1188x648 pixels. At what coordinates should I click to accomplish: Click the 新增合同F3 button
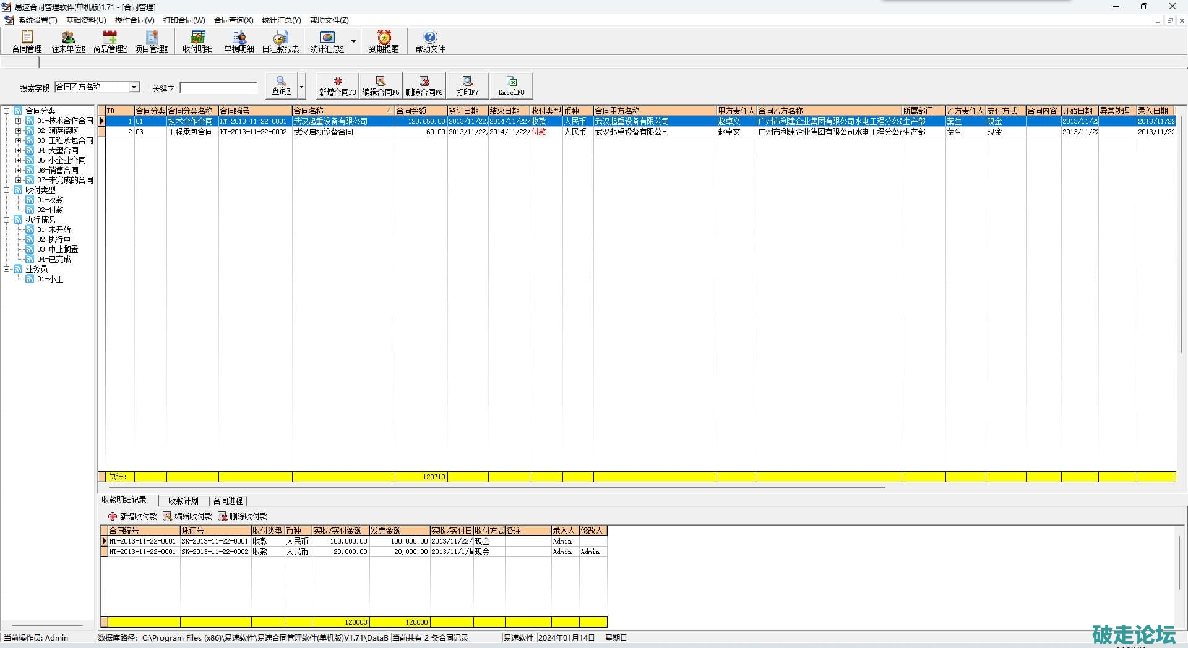pyautogui.click(x=337, y=86)
